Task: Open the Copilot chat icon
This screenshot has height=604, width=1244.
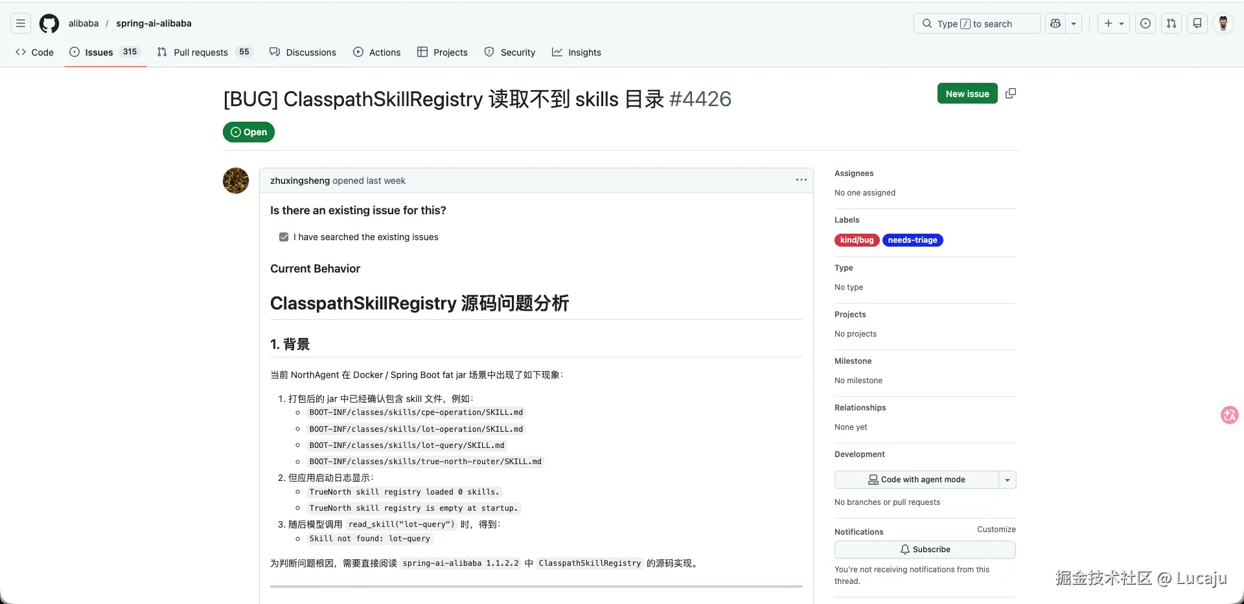Action: [1055, 23]
